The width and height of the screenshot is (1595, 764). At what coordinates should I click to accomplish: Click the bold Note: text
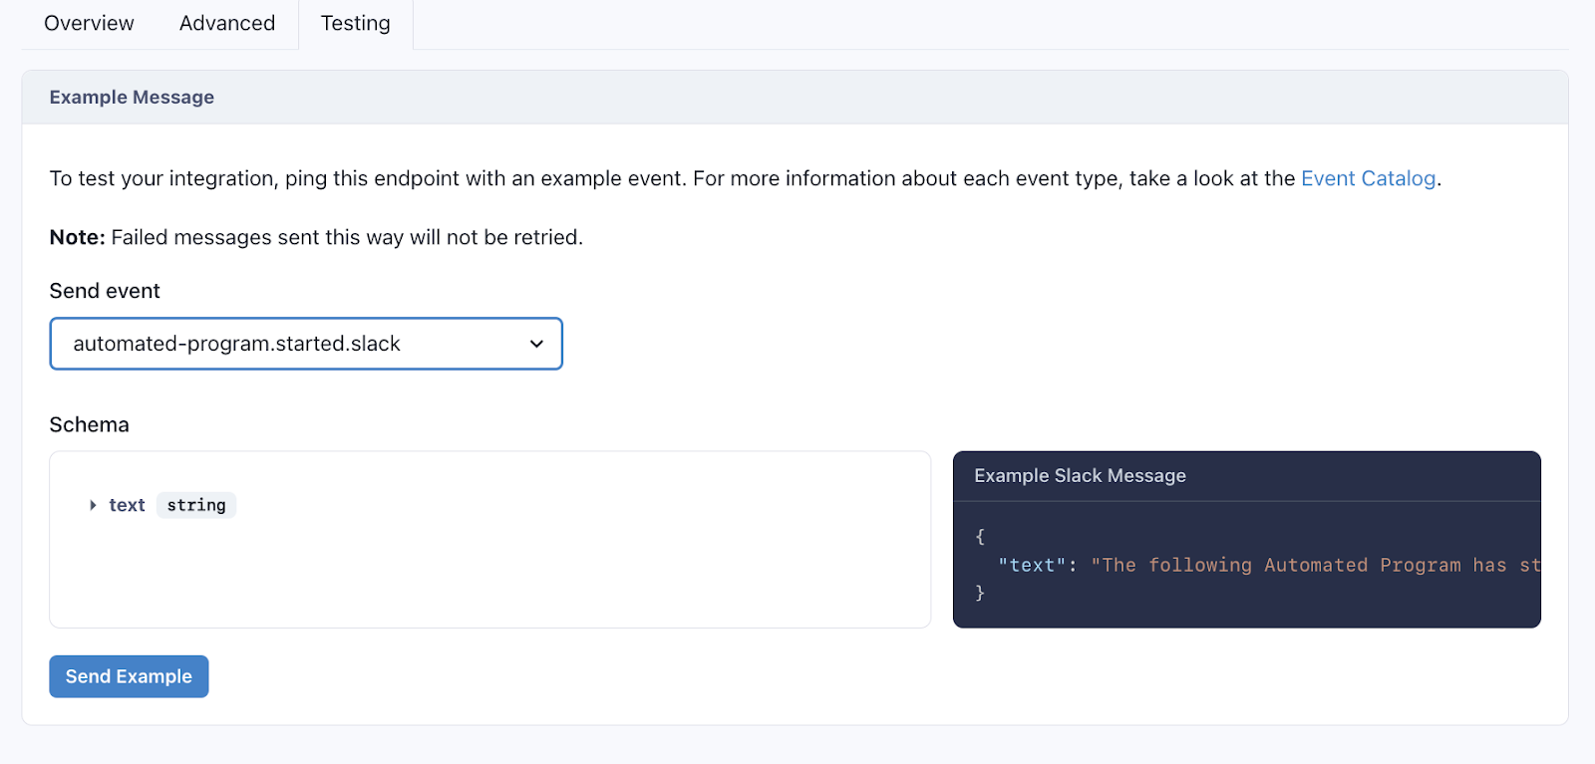[x=77, y=237]
